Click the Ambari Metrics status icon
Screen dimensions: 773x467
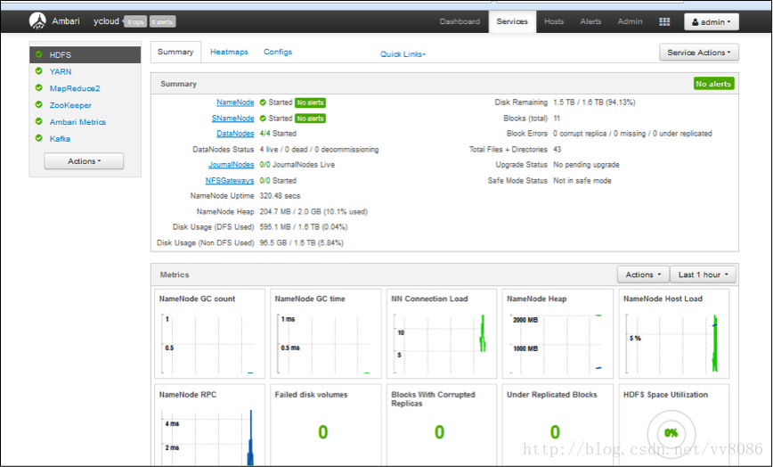click(x=39, y=122)
